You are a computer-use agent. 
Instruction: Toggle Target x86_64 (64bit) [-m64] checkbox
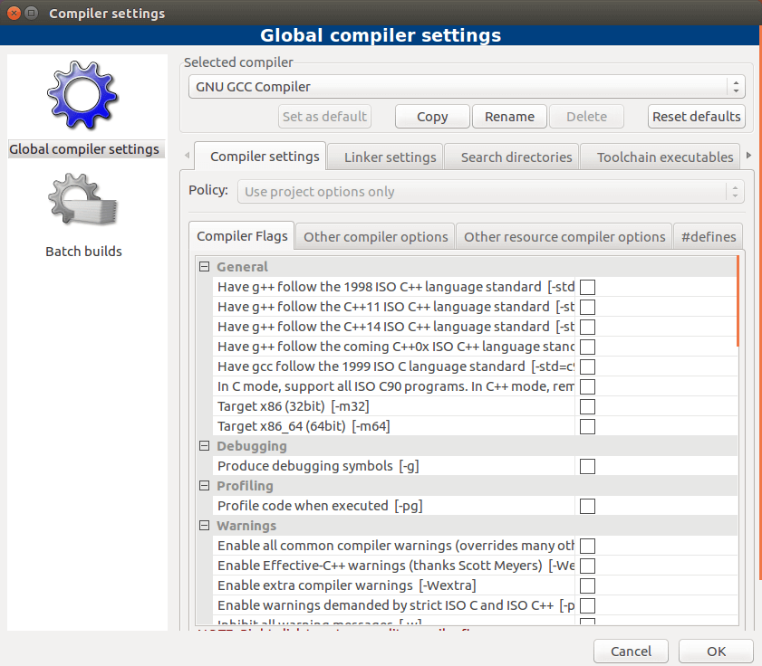[587, 426]
